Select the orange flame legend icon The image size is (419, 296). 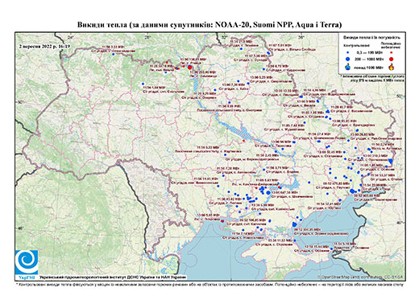coord(391,67)
